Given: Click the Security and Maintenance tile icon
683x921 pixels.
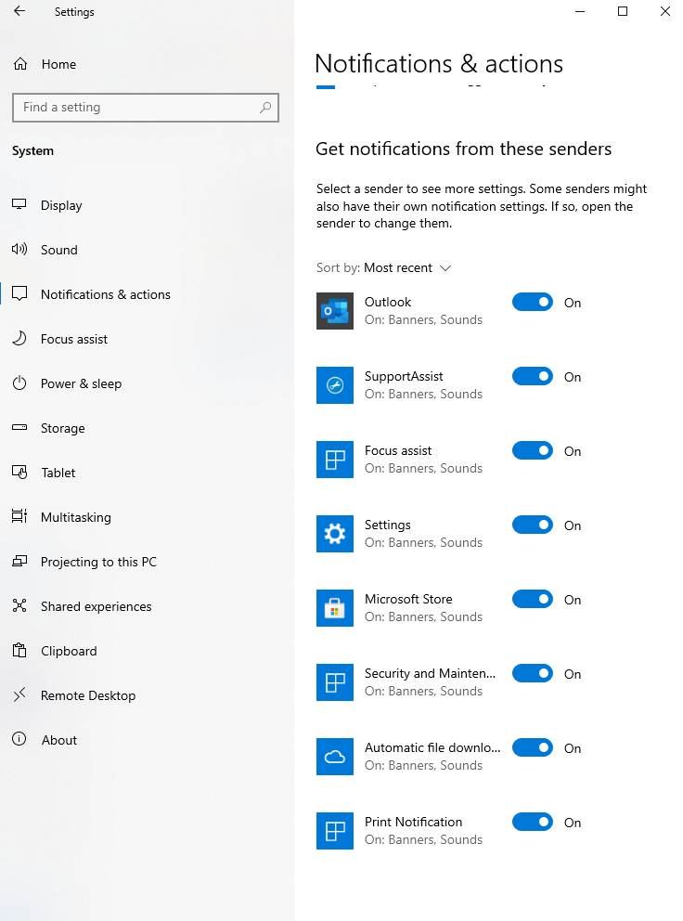Looking at the screenshot, I should click(x=335, y=682).
